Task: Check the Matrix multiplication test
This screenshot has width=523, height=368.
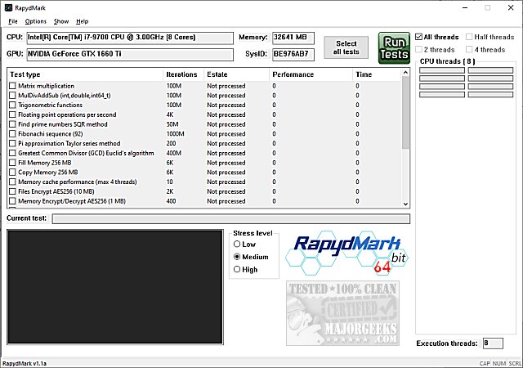Action: [12, 86]
